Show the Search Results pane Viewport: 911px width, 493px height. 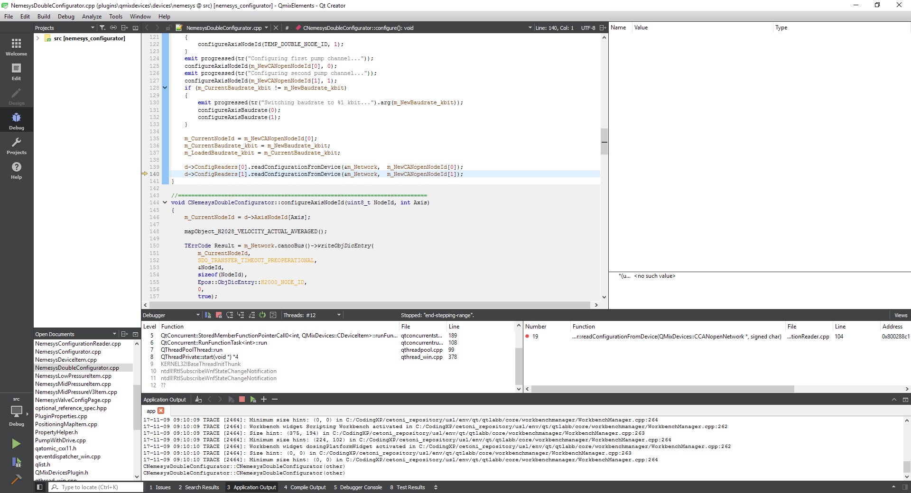click(199, 487)
